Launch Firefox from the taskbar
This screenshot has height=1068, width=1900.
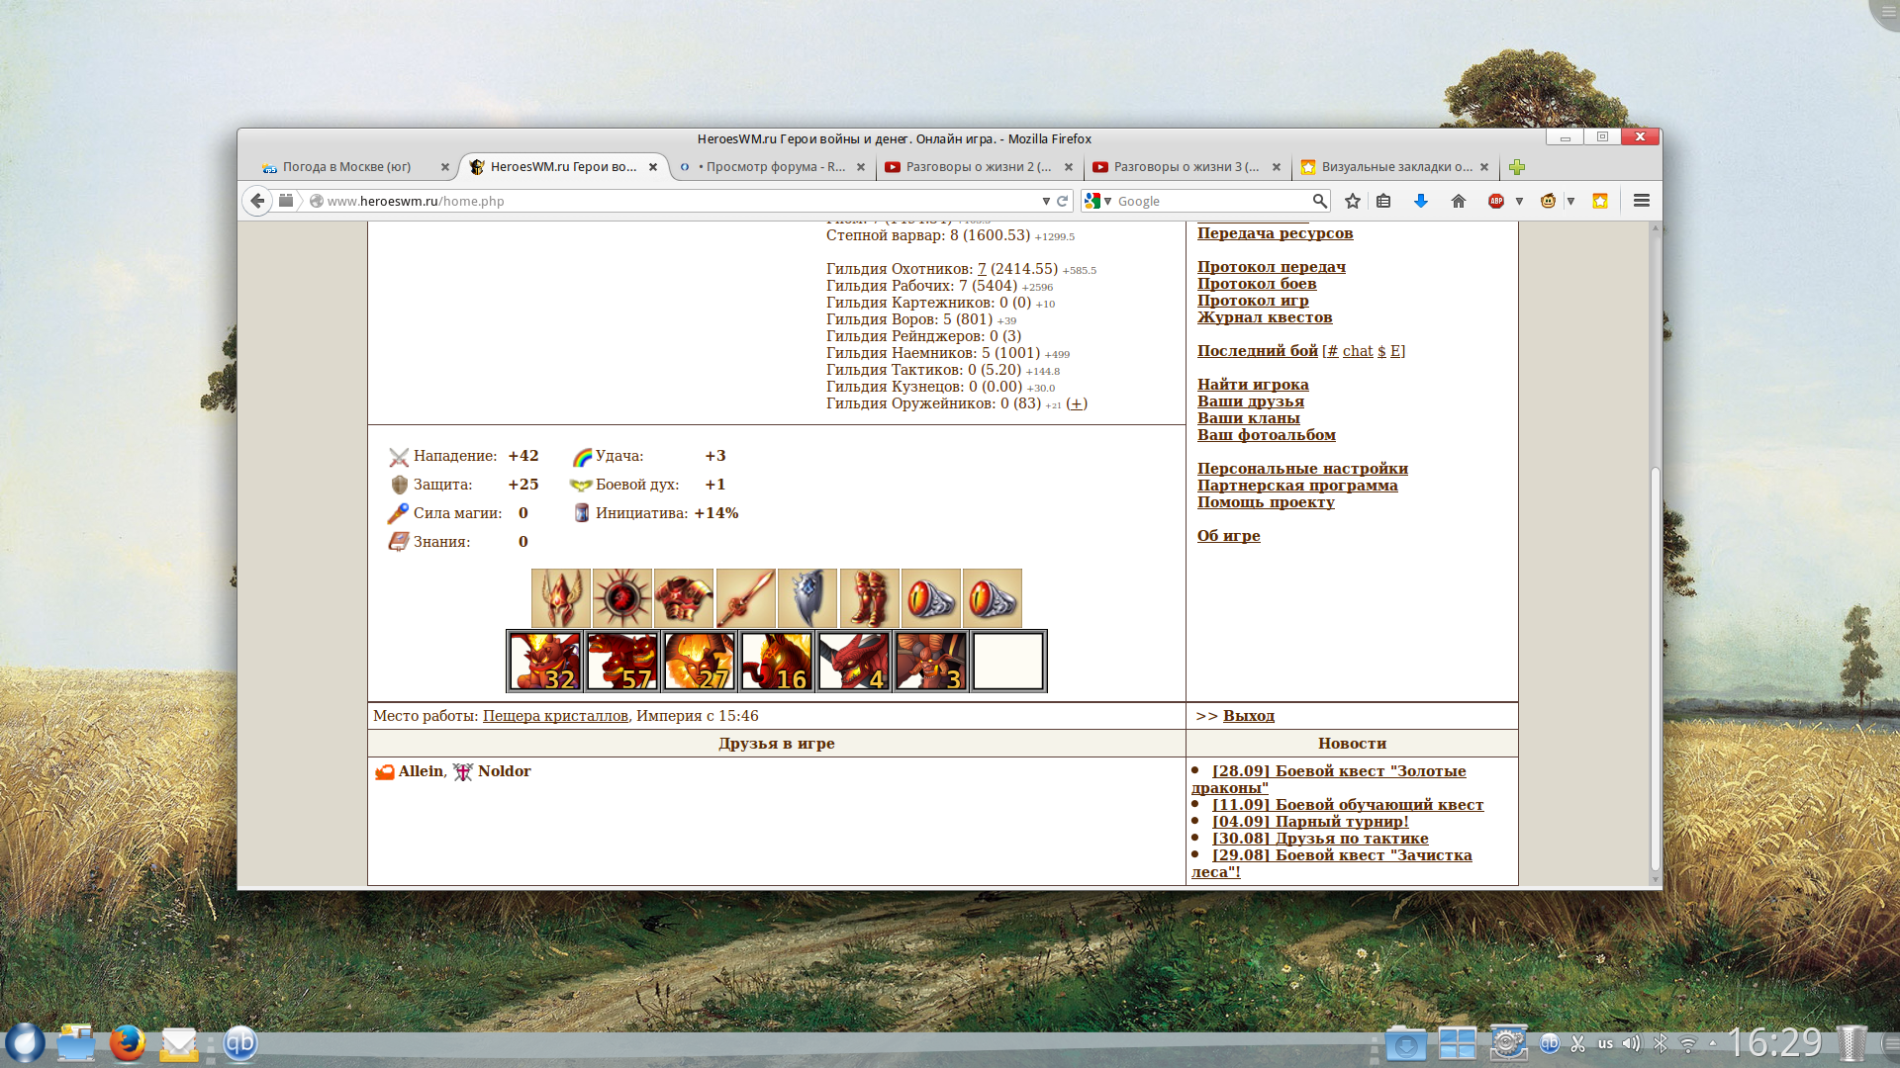pos(128,1043)
